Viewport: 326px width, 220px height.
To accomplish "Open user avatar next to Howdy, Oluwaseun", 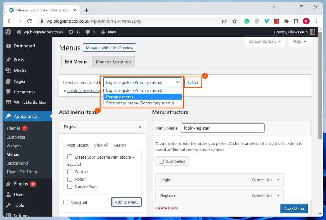I will point(312,32).
